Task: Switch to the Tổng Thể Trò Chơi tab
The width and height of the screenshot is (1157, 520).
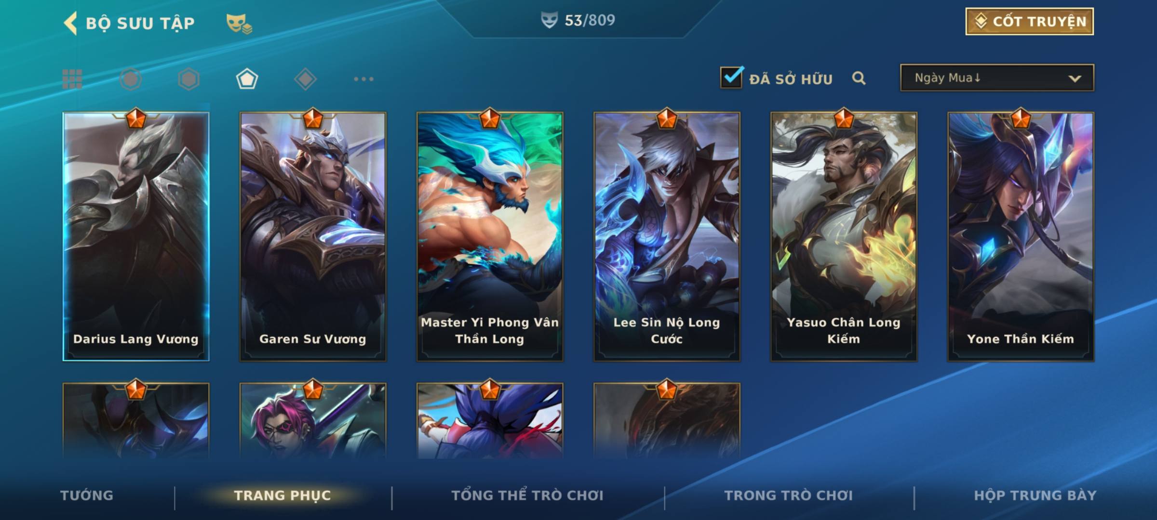Action: [527, 495]
